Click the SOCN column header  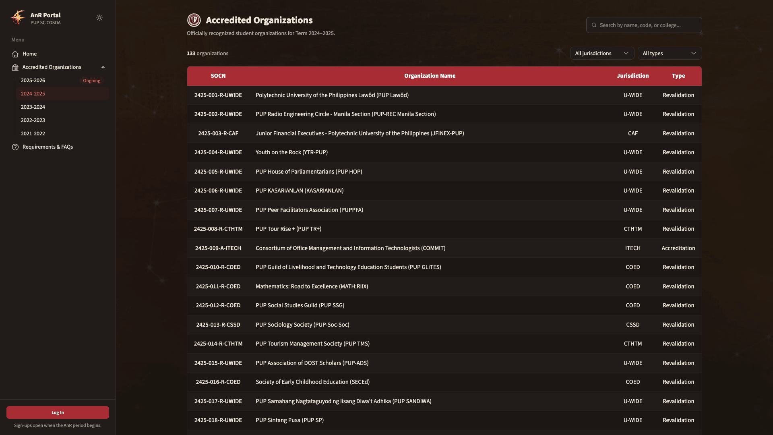point(218,76)
